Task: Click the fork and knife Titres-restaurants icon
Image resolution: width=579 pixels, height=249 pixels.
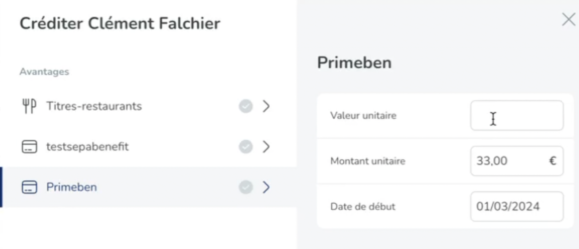Action: coord(30,106)
